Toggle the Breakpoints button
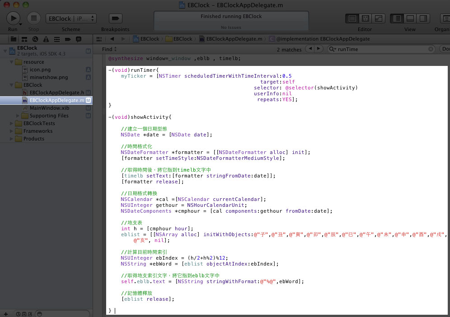The height and width of the screenshot is (317, 450). click(115, 19)
